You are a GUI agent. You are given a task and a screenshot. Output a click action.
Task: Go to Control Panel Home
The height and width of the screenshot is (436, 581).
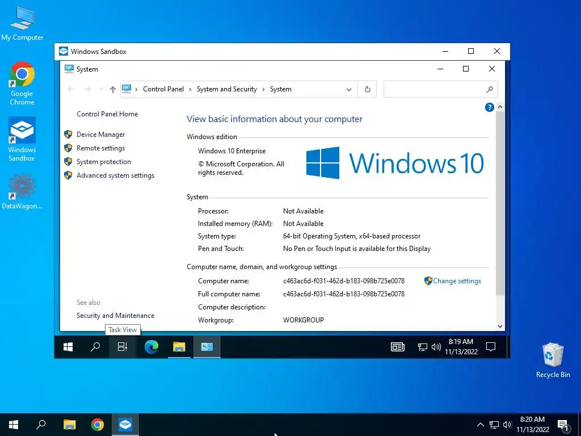click(x=107, y=114)
